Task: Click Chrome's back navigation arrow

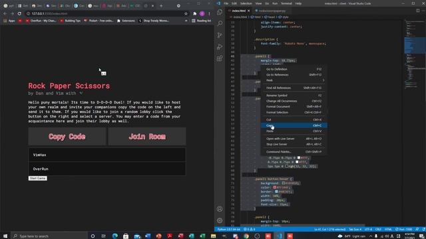Action: point(5,13)
